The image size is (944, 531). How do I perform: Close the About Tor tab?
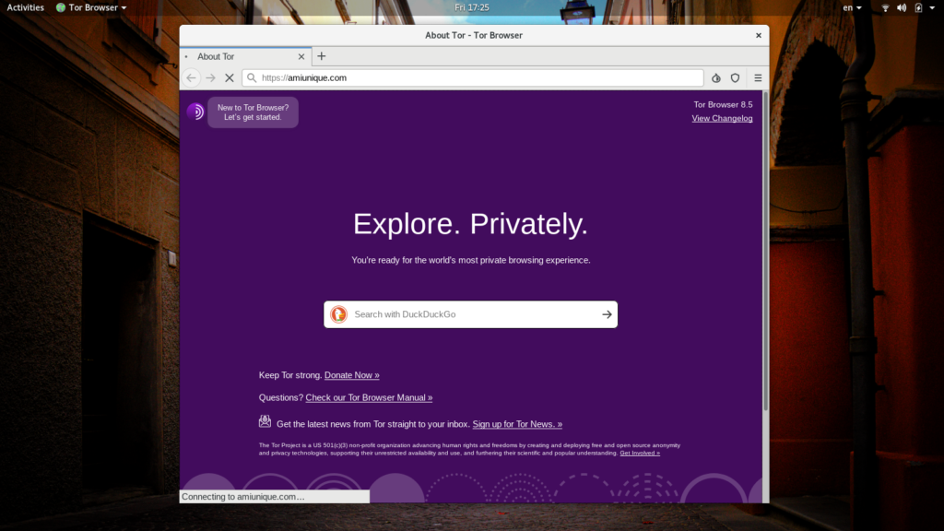click(x=187, y=56)
